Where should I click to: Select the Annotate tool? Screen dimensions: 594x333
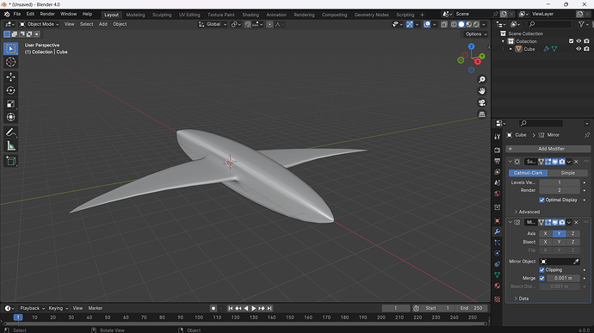click(x=10, y=133)
